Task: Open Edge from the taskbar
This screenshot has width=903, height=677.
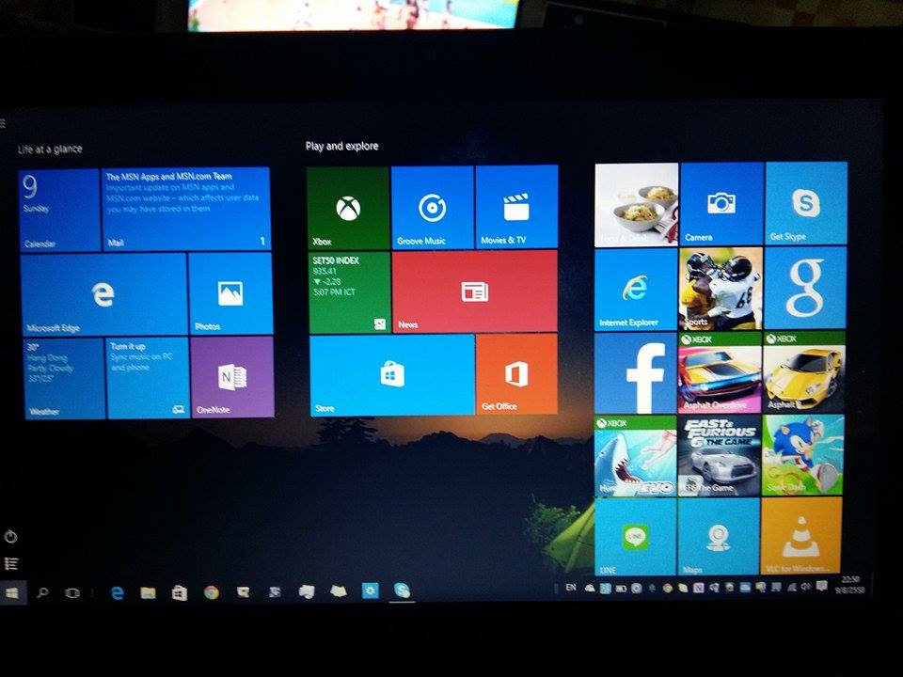Action: point(118,592)
